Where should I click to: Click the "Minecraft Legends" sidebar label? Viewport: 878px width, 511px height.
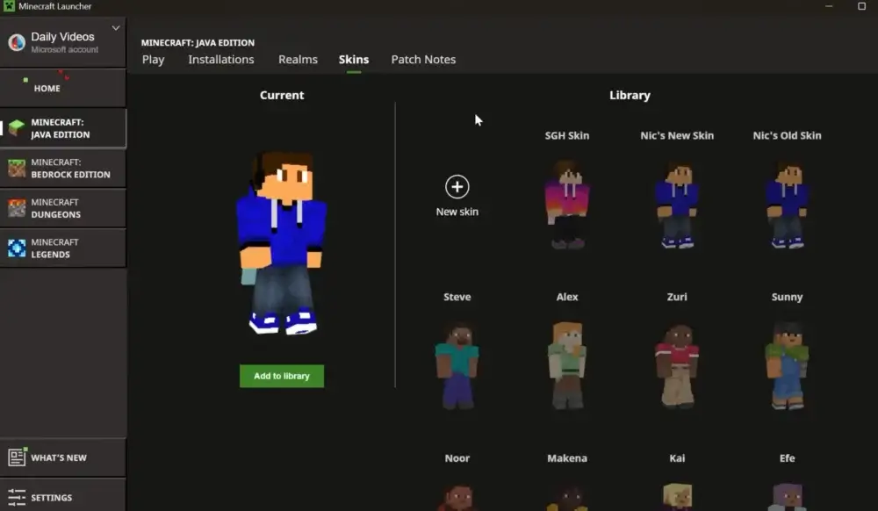pos(54,248)
